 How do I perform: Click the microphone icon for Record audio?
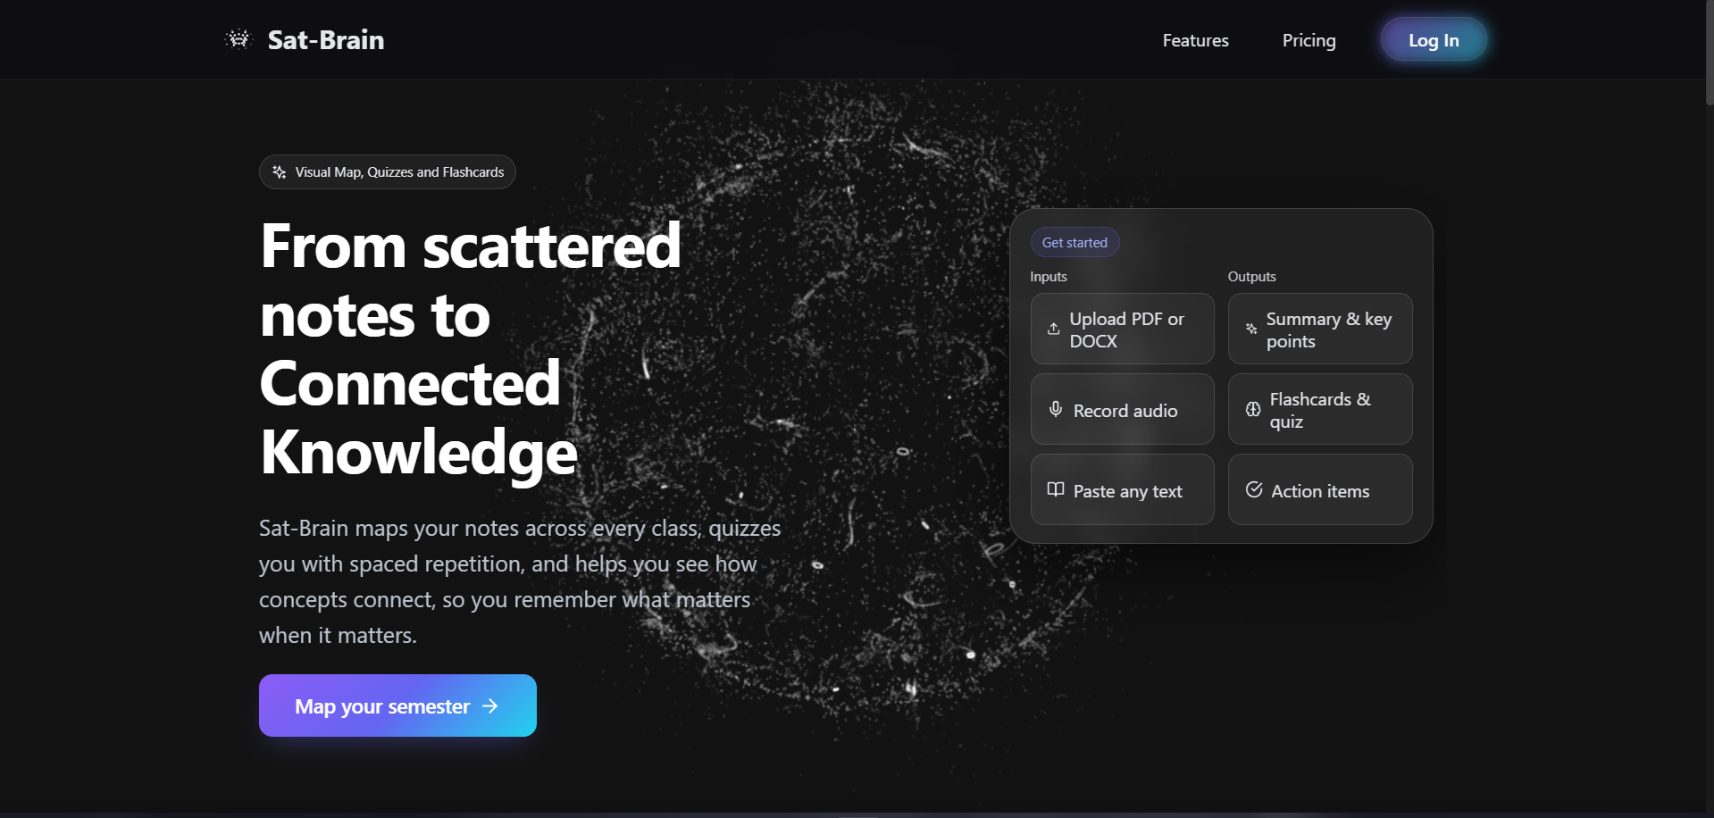click(1056, 409)
